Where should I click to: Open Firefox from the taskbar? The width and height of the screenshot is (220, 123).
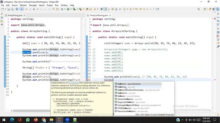coord(36,120)
